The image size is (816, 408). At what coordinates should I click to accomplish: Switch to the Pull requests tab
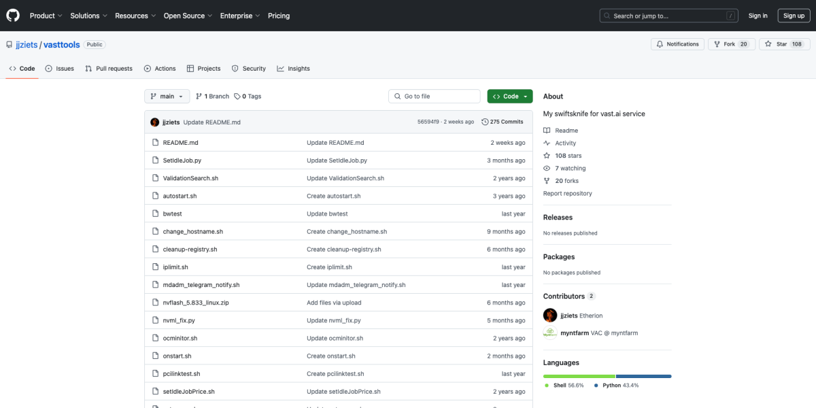pyautogui.click(x=109, y=69)
